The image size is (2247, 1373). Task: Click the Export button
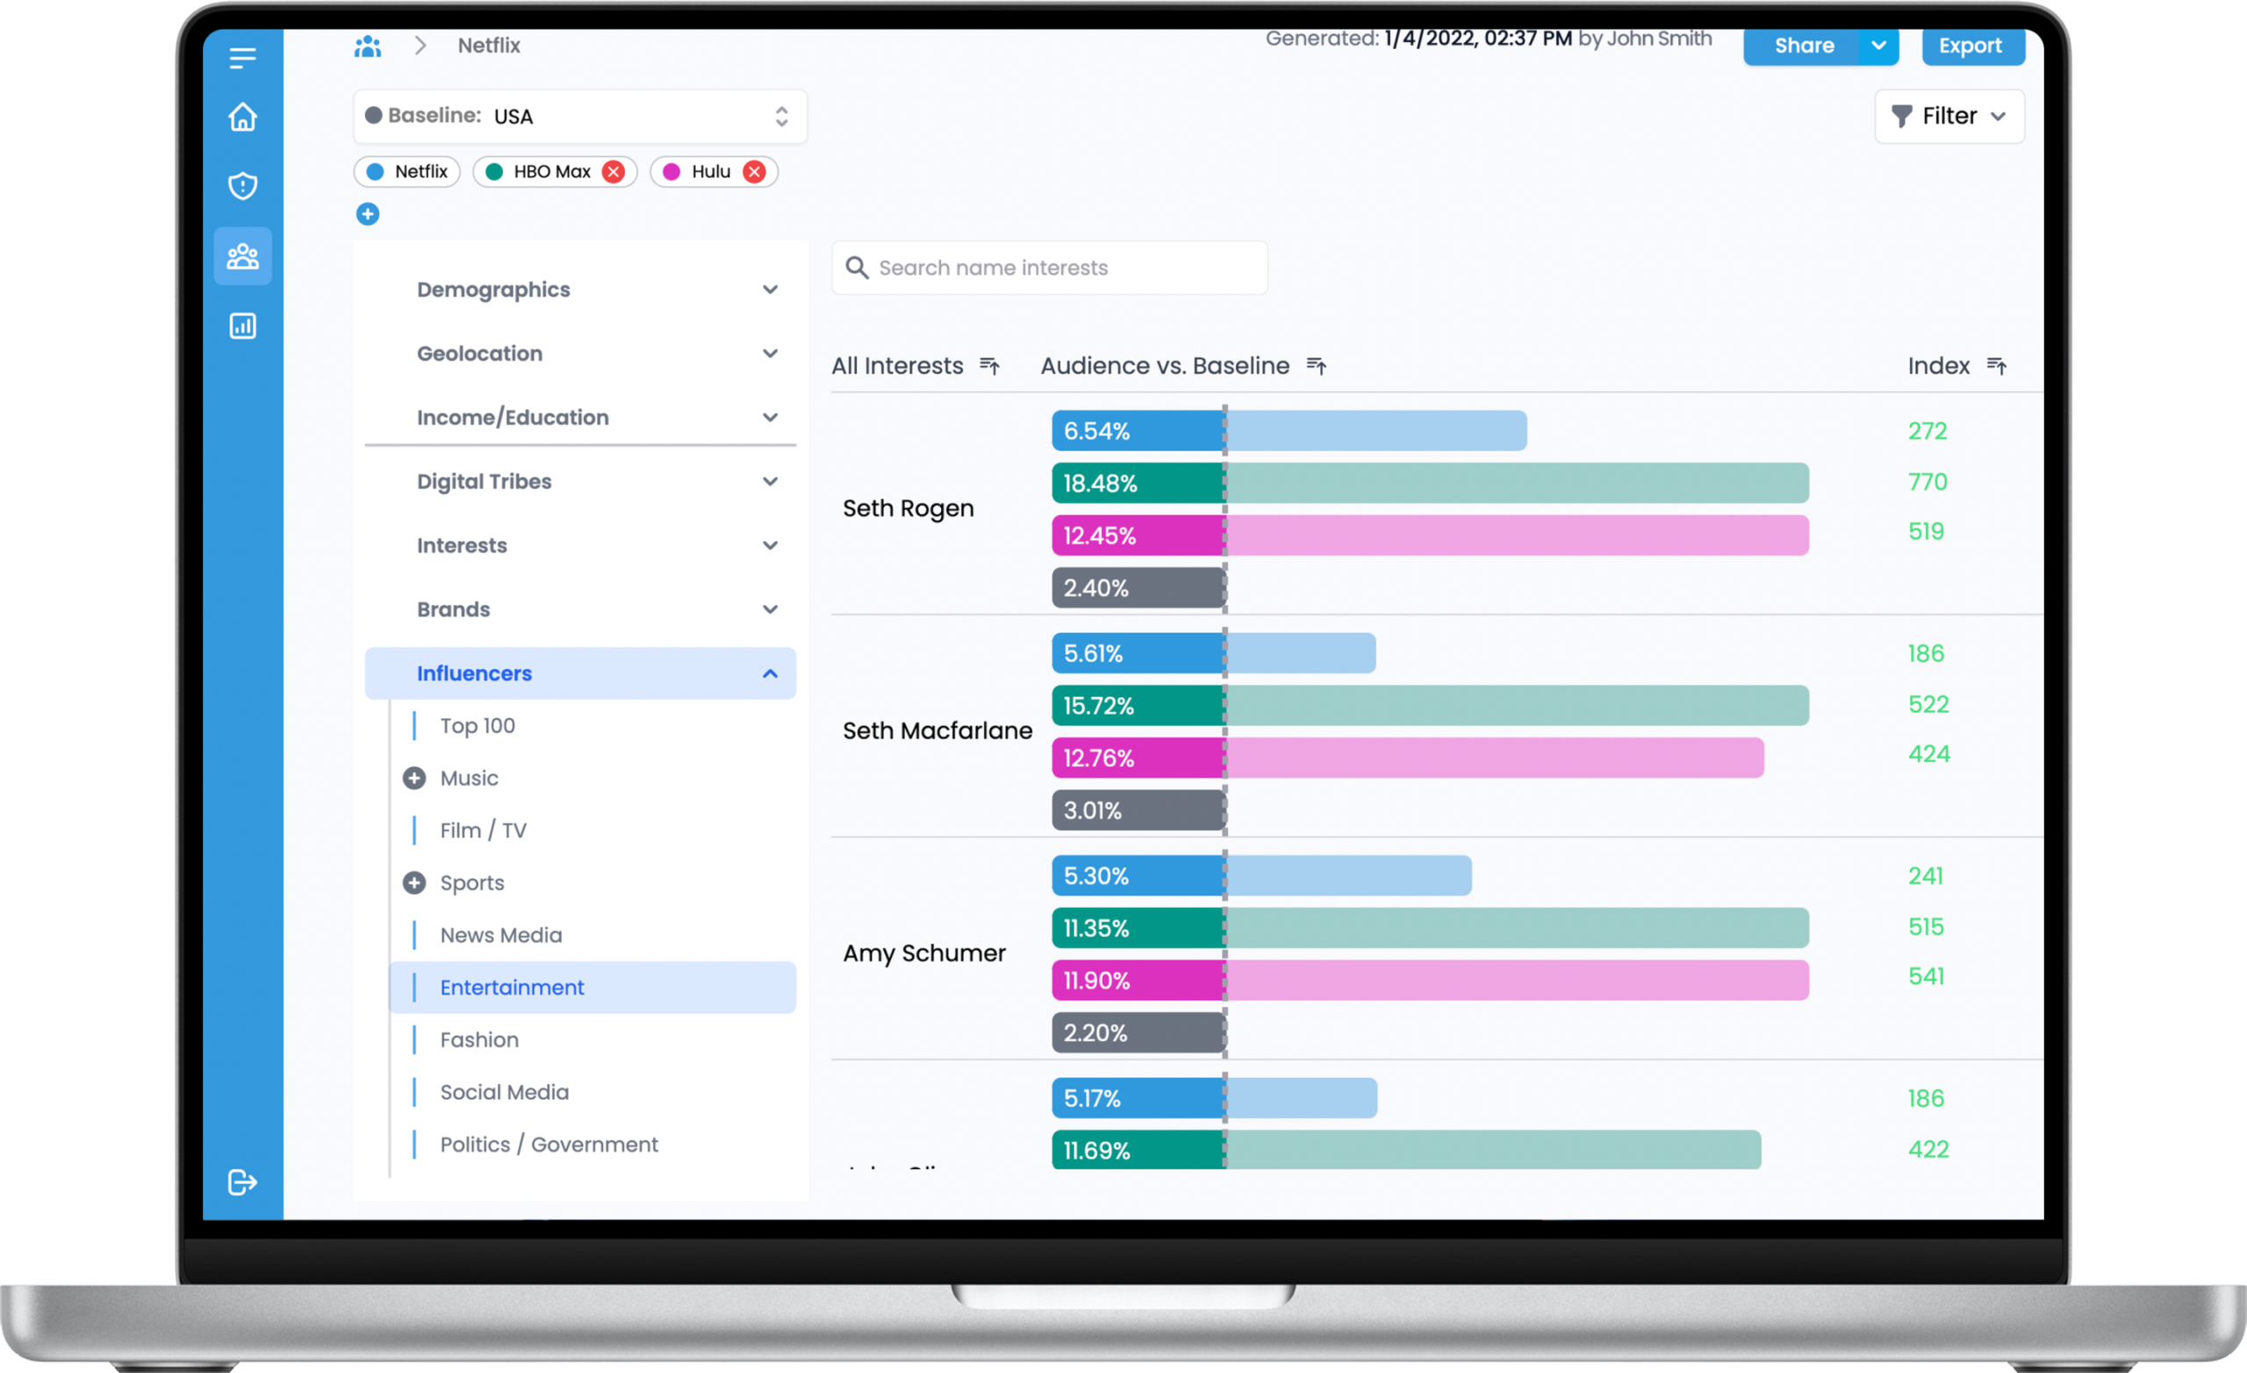pos(1970,46)
